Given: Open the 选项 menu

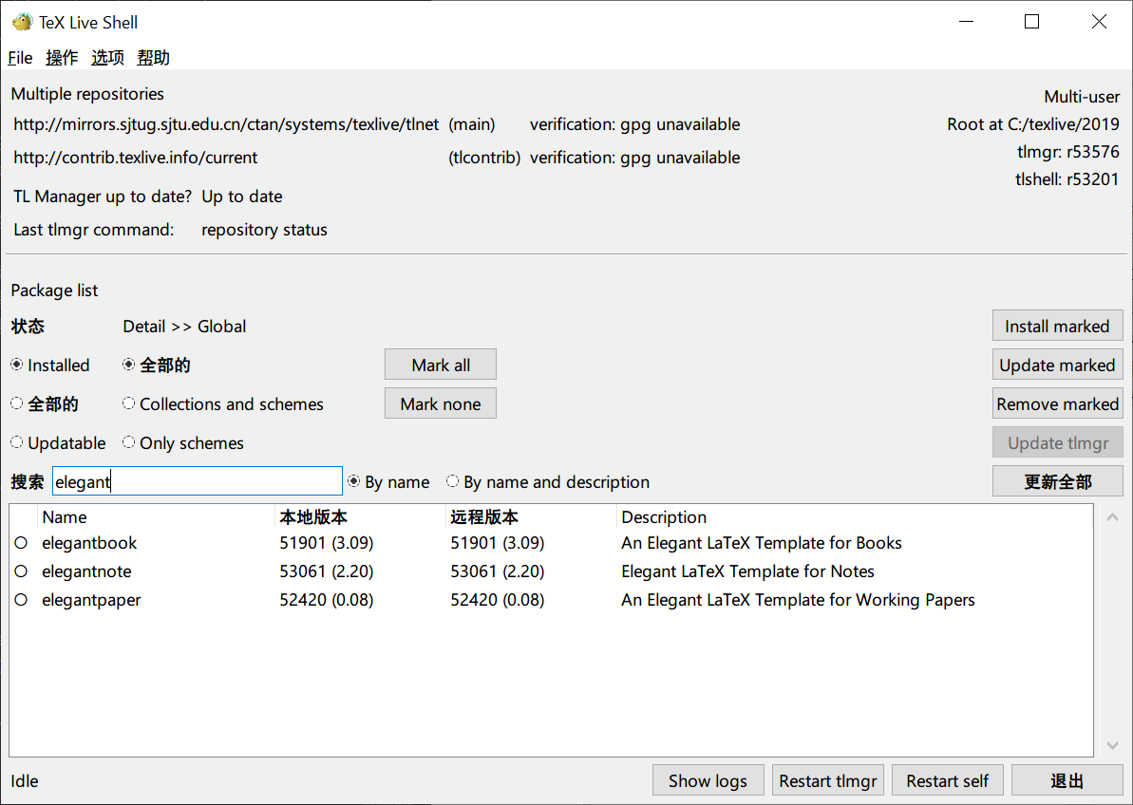Looking at the screenshot, I should [x=107, y=58].
